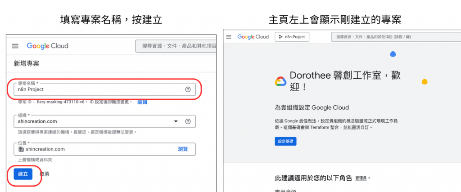Open hamburger menu in New Project window
The height and width of the screenshot is (192, 461).
(x=15, y=46)
